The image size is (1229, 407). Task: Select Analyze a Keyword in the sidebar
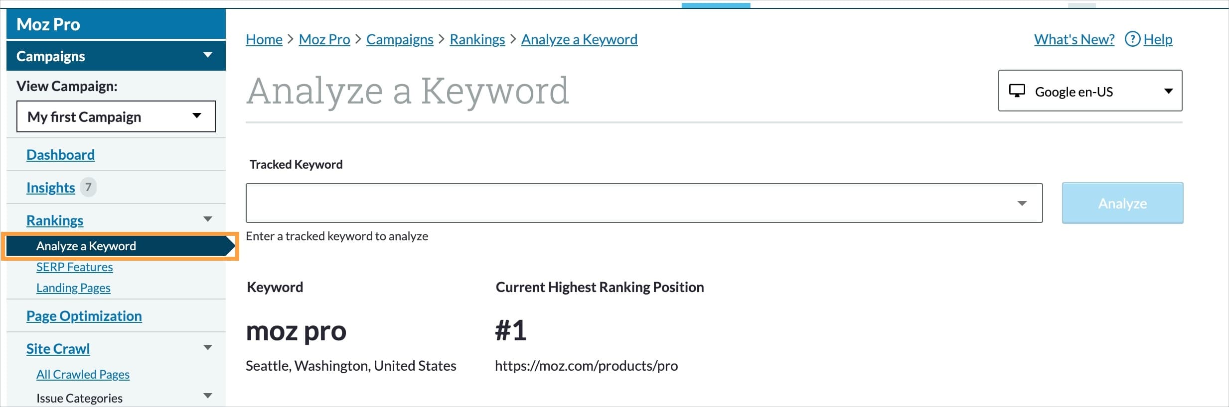[86, 245]
